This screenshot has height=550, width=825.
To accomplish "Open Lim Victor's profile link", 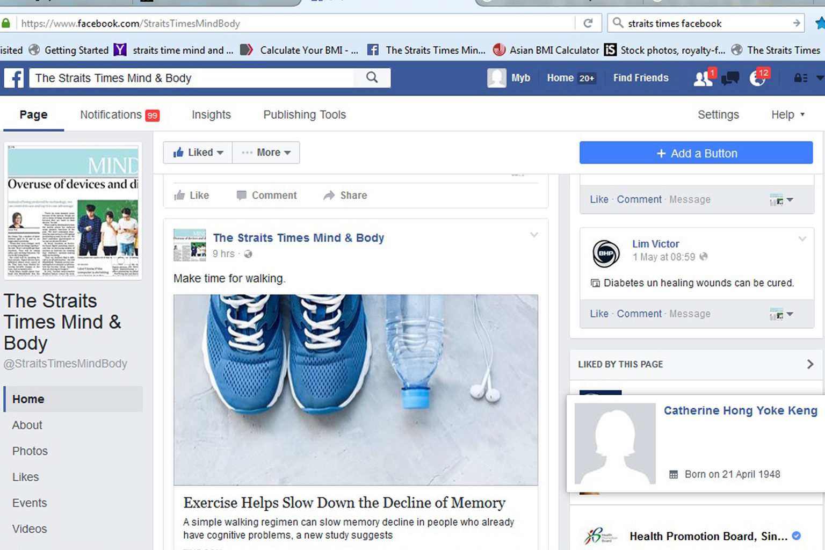I will click(655, 244).
